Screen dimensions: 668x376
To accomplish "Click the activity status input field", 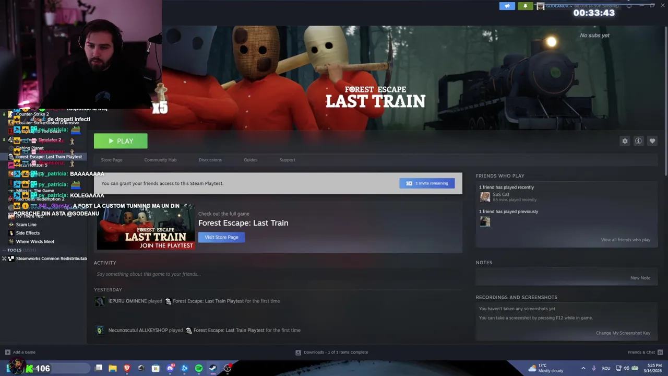I will [x=278, y=274].
